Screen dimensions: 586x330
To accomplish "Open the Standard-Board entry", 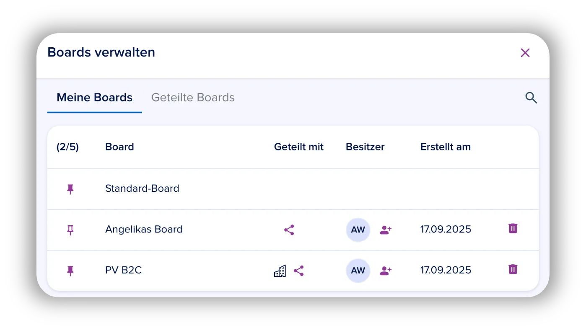I will coord(142,188).
